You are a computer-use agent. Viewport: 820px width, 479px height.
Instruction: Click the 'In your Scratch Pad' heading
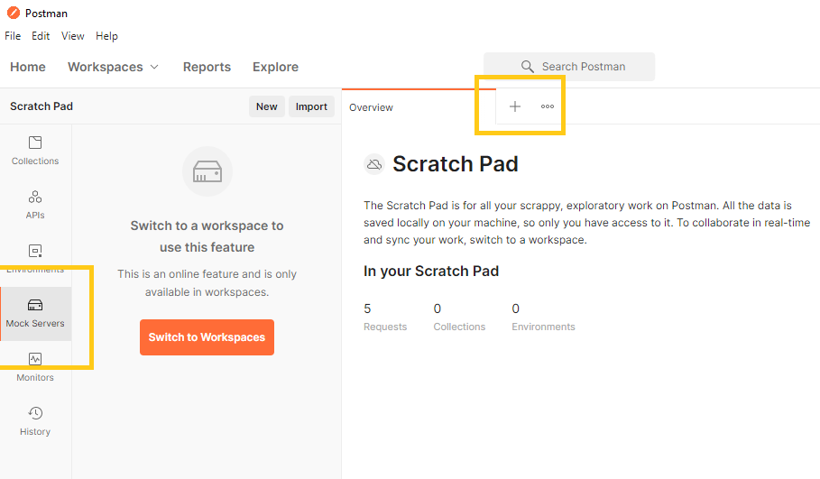[431, 271]
